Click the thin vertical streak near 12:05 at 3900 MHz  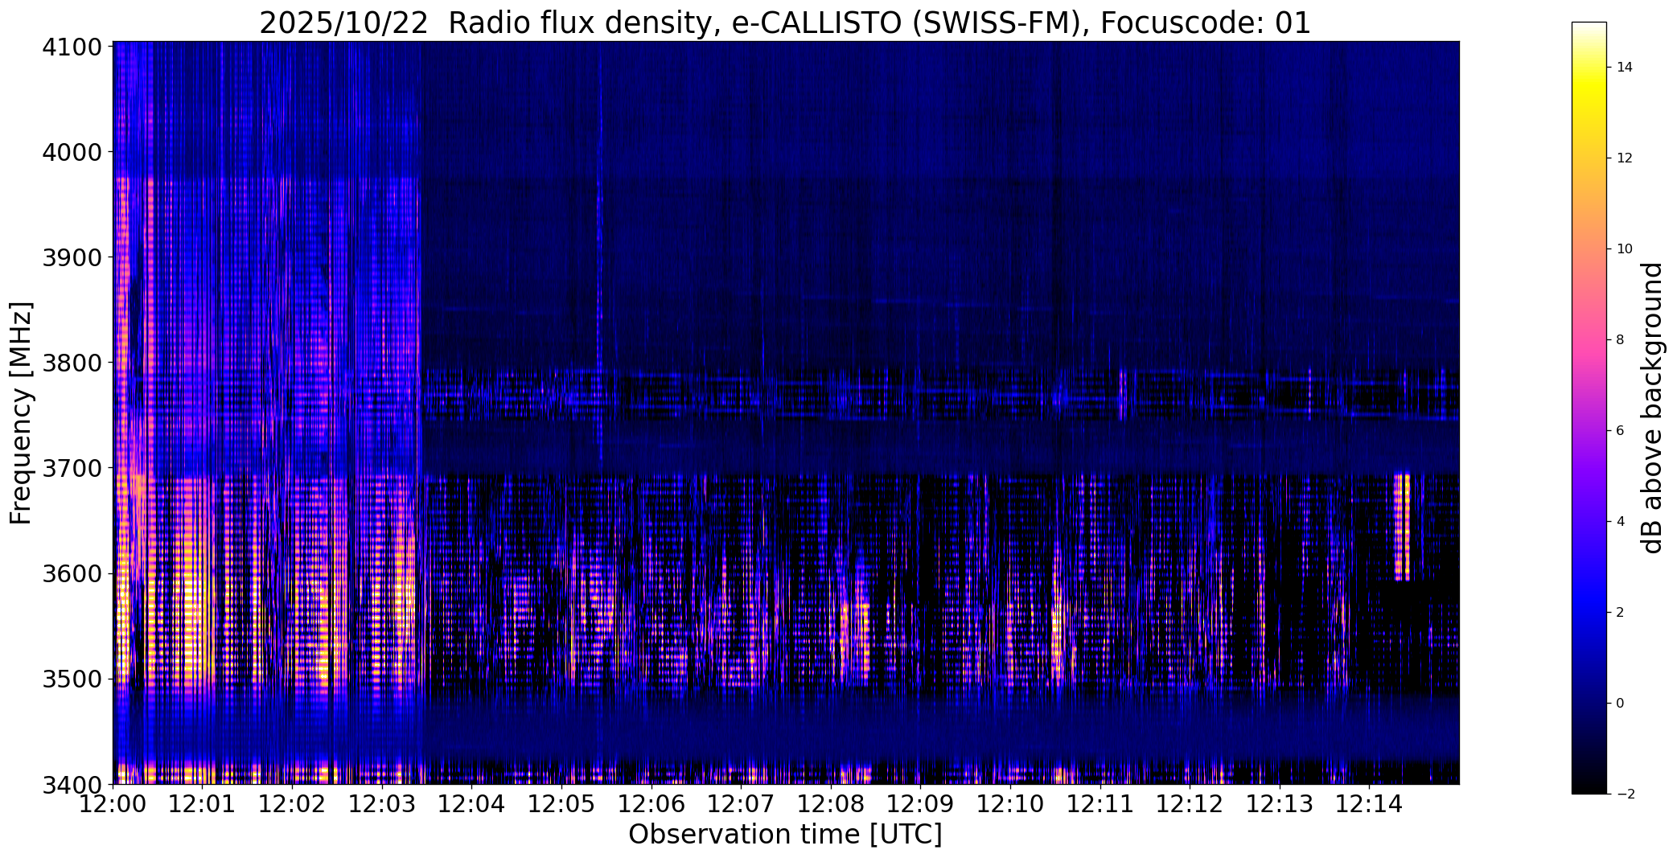598,257
